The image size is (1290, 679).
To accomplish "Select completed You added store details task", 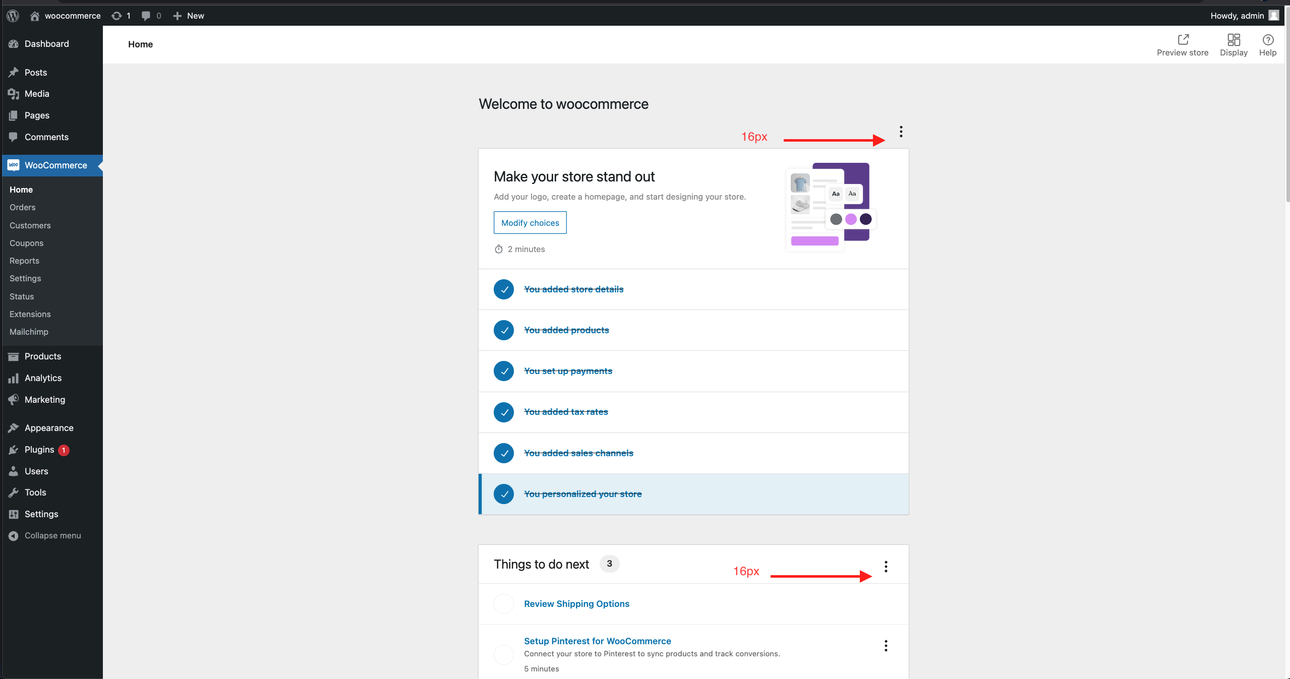I will tap(572, 288).
